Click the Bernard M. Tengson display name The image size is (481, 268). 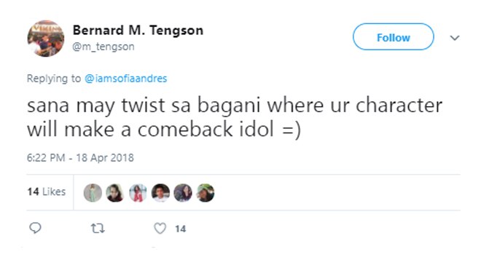point(138,30)
